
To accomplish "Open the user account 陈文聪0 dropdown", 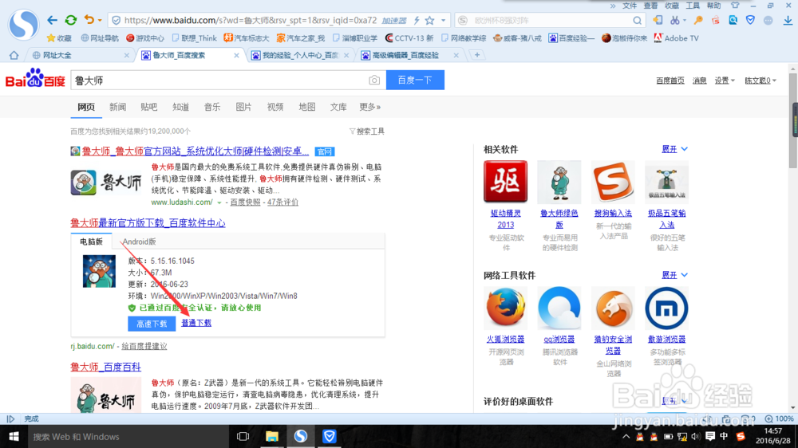I will pos(760,81).
